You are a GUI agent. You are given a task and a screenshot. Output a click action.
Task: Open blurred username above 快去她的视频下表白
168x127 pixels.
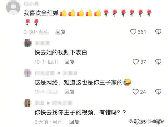pyautogui.click(x=42, y=43)
